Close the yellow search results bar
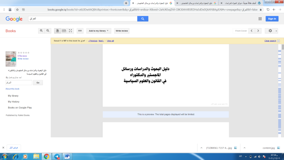 [278, 41]
